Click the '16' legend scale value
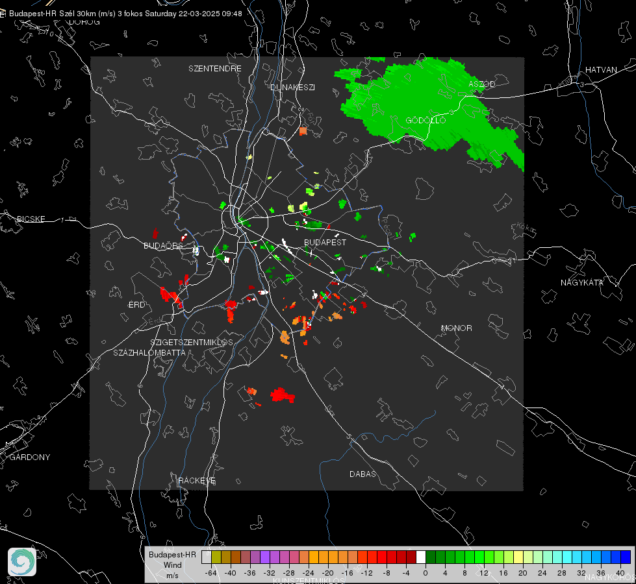 (503, 573)
